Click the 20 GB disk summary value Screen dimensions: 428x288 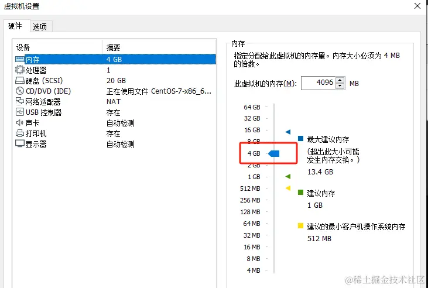(116, 81)
